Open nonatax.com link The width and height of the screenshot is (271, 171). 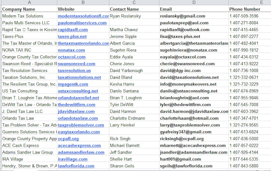71,50
